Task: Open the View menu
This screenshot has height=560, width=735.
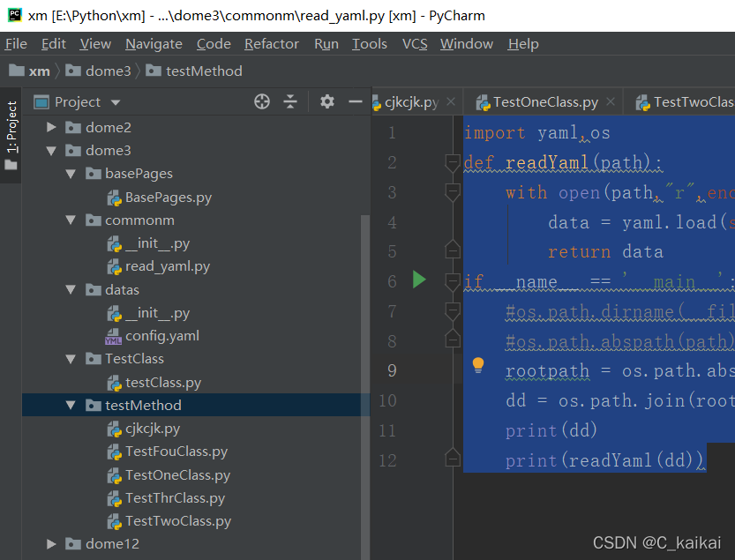Action: pos(95,44)
